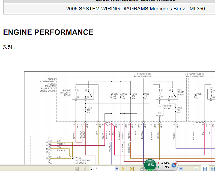Click the FUSE 107 40A label

[x=180, y=110]
